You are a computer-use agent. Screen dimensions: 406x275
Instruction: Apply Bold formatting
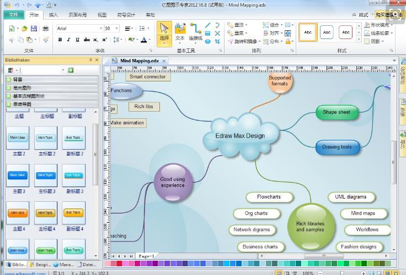click(60, 40)
